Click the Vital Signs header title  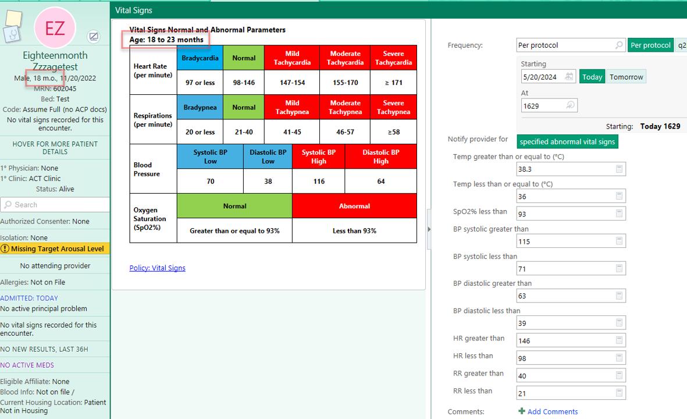pos(134,10)
